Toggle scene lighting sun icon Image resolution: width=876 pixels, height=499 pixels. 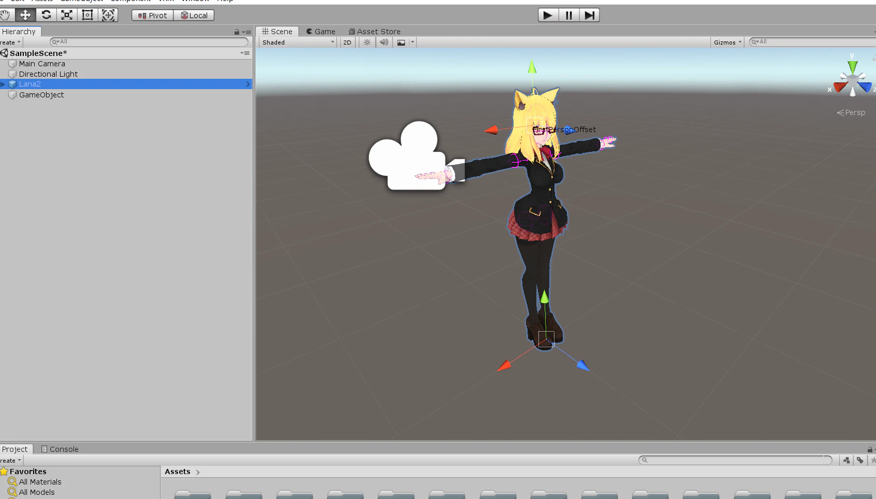(x=367, y=42)
